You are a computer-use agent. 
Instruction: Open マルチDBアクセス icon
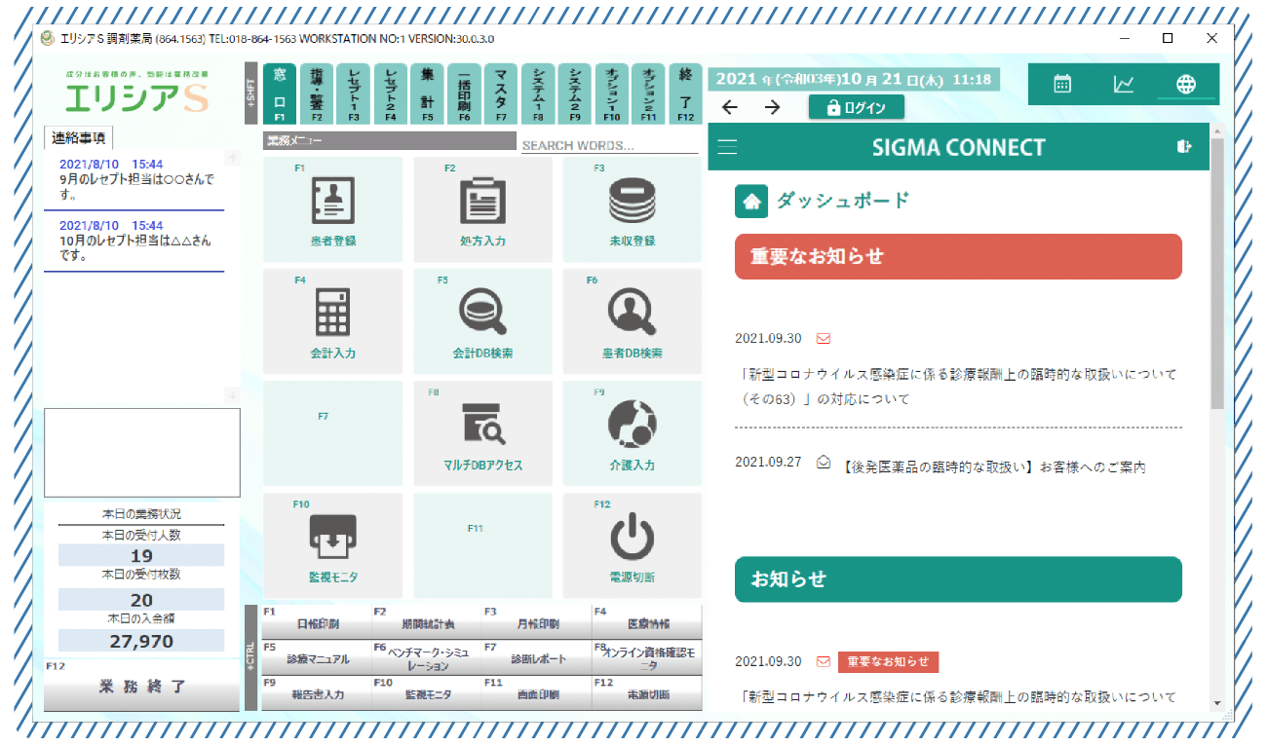click(482, 426)
